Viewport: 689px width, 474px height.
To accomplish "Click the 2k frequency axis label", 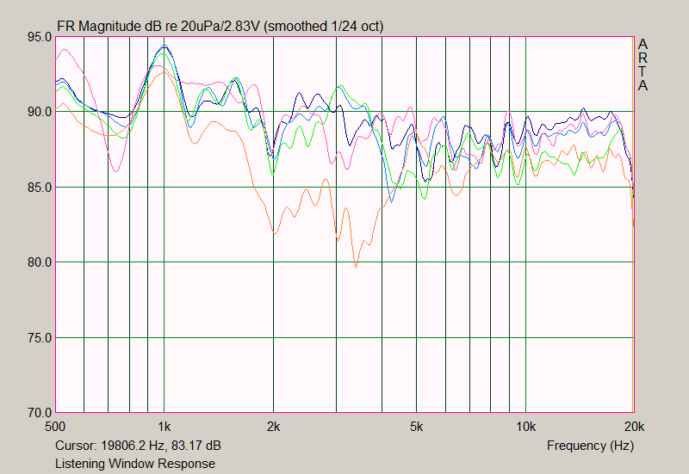I will (x=273, y=426).
